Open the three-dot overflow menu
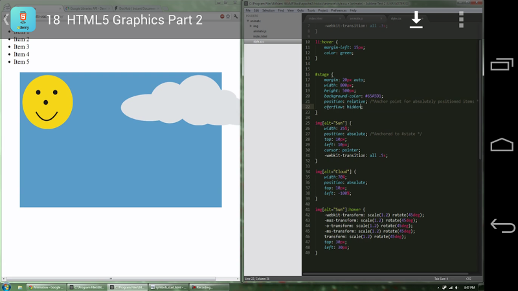The image size is (518, 291). (x=461, y=19)
